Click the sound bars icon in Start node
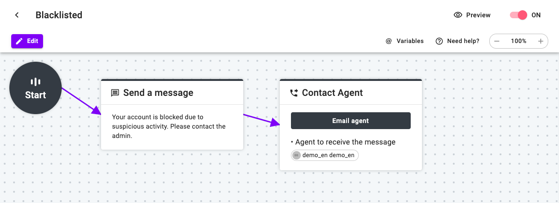This screenshot has height=203, width=559. click(x=36, y=82)
